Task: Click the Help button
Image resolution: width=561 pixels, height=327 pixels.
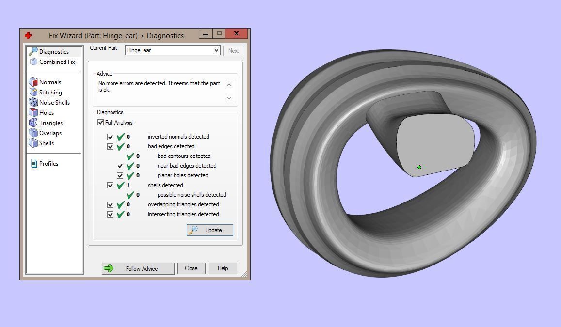Action: [223, 268]
